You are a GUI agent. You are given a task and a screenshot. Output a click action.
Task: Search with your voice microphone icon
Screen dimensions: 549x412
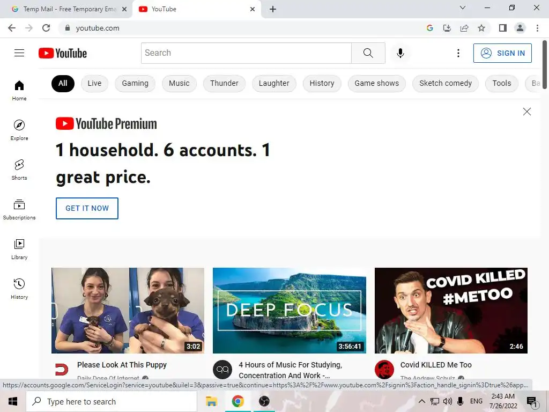point(400,53)
